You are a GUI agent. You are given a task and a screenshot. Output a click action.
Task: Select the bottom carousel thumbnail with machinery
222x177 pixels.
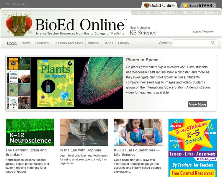point(19,103)
